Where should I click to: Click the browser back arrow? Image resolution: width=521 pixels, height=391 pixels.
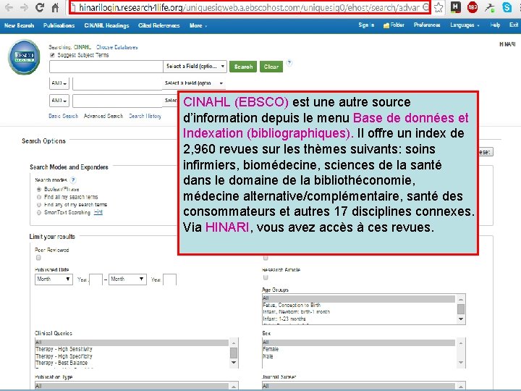9,7
